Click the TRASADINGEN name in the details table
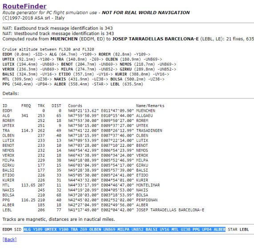 click(149, 130)
